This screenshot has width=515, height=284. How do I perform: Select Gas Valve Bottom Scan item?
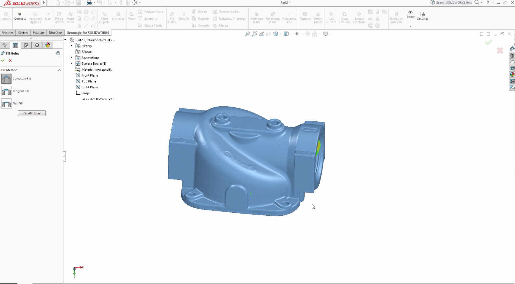point(98,99)
